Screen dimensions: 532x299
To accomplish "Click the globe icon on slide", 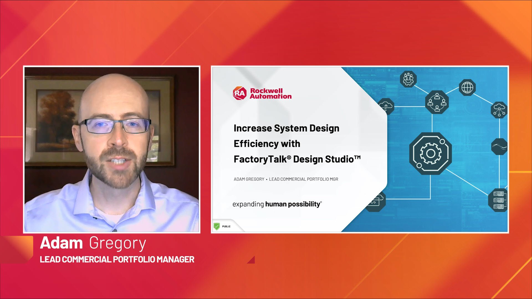I will 467,88.
